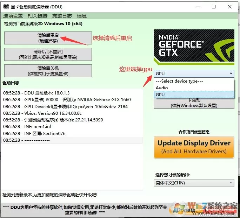240x218 pixels.
Task: Open the 选项设置 menu
Action: (13, 16)
